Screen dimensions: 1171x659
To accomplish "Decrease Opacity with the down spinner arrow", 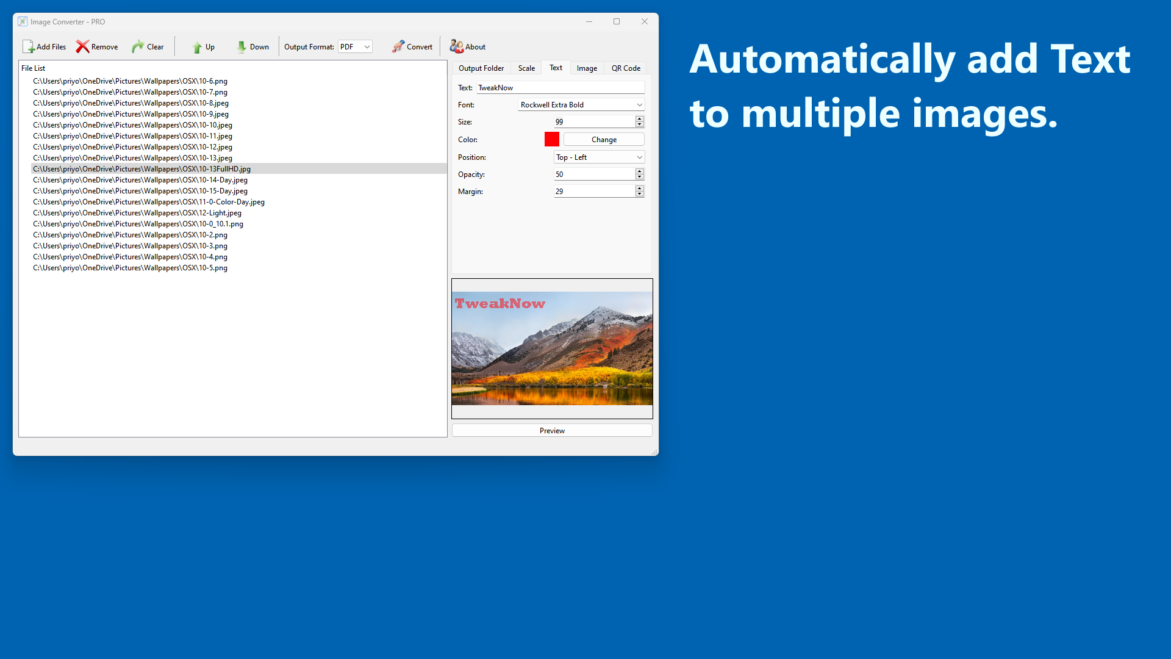I will tap(639, 178).
